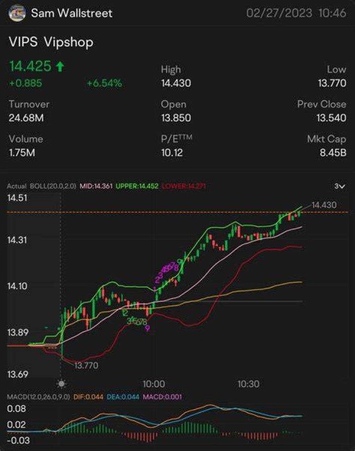Viewport: 355px width, 451px height.
Task: Select the sun market-open icon on time axis
Action: point(62,384)
